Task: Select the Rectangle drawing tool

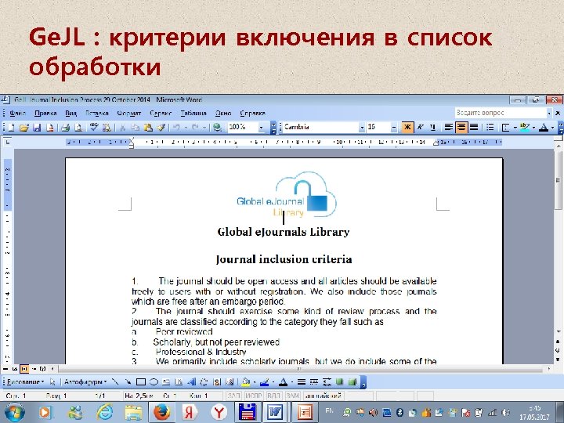Action: tap(141, 382)
